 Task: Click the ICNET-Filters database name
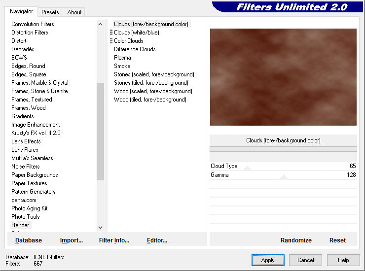tap(49, 257)
